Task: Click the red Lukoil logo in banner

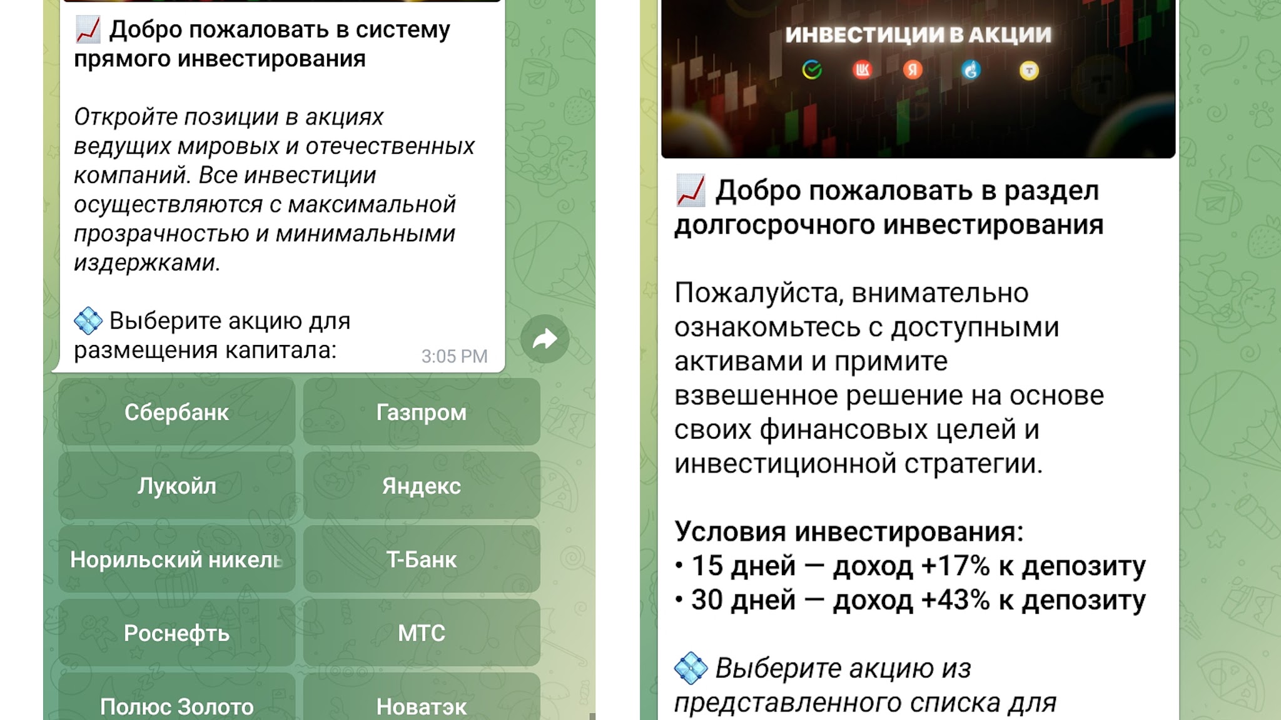Action: pyautogui.click(x=863, y=70)
